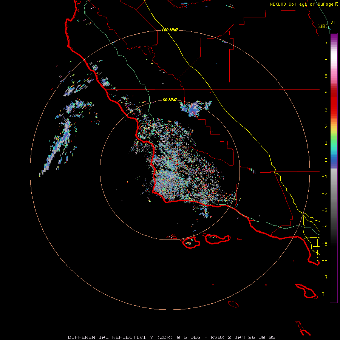This screenshot has width=340, height=340.
Task: Click the 3 value on the scale
Action: [x=326, y=110]
